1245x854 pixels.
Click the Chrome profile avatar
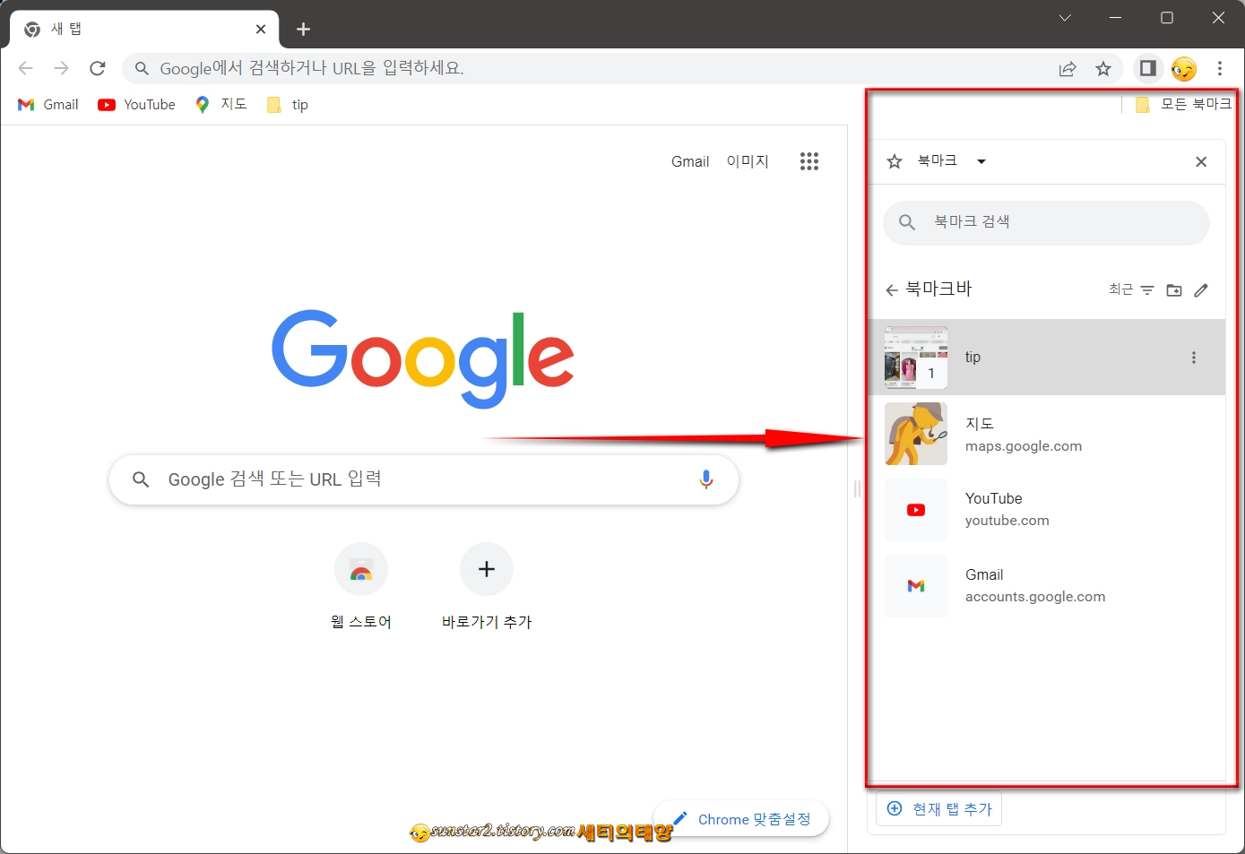pos(1183,68)
